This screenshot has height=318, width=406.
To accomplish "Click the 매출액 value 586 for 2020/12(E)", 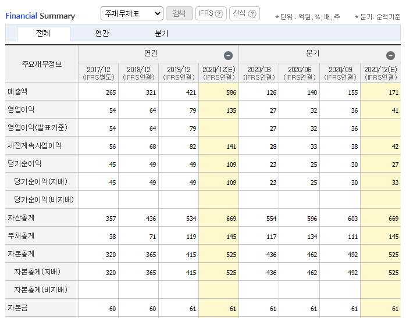I will [x=232, y=92].
